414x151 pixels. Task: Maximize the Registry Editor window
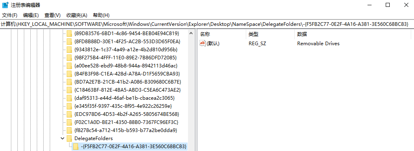point(388,5)
